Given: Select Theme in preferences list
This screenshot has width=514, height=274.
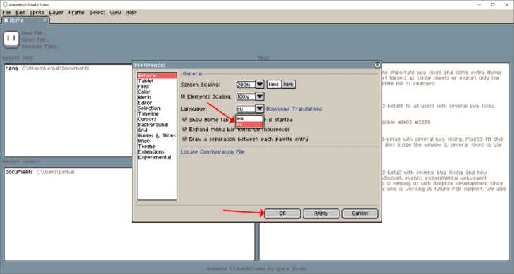Looking at the screenshot, I should tap(157, 147).
